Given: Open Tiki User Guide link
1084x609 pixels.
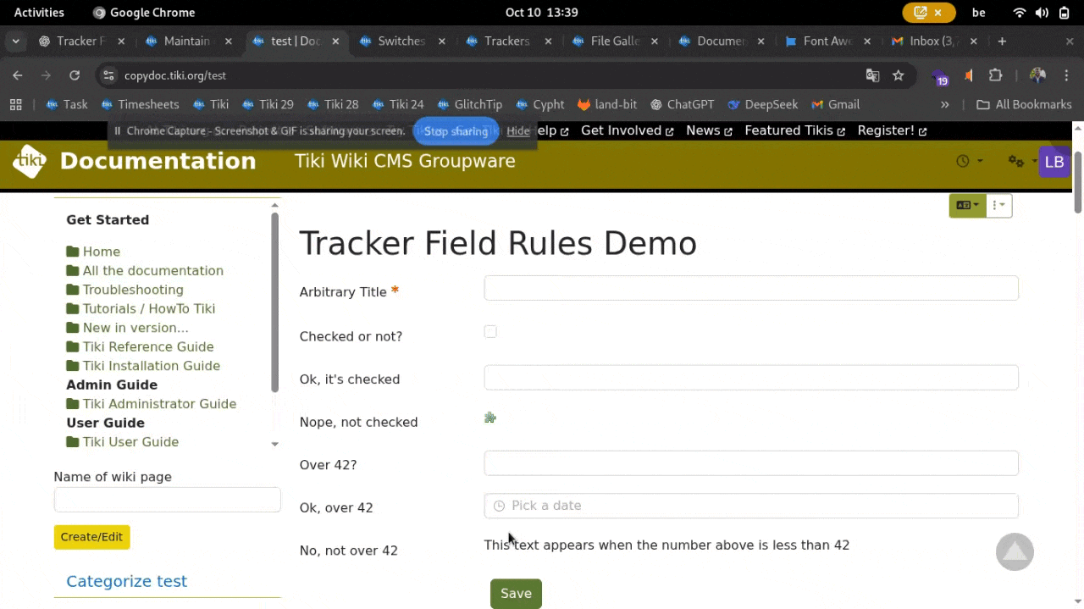Looking at the screenshot, I should point(130,442).
